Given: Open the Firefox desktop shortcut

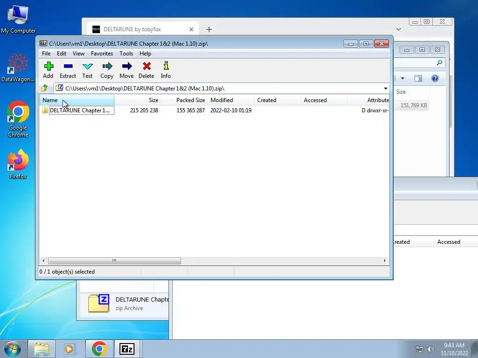Looking at the screenshot, I should (x=18, y=164).
